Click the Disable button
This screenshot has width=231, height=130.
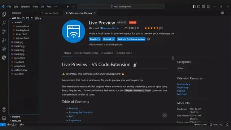coord(93,39)
